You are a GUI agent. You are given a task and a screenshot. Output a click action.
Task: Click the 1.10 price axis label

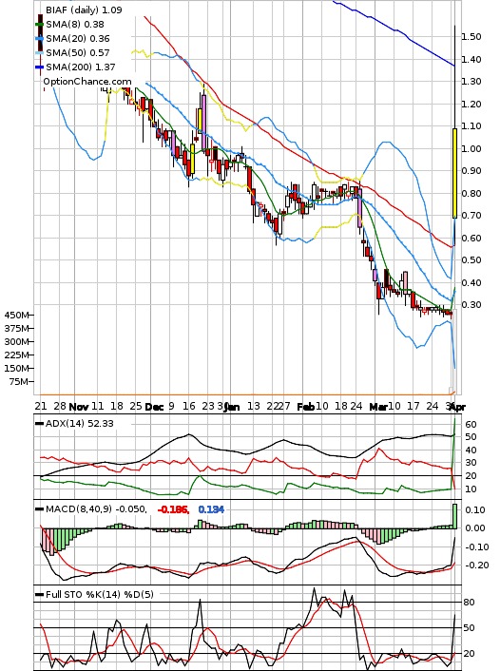coord(471,125)
